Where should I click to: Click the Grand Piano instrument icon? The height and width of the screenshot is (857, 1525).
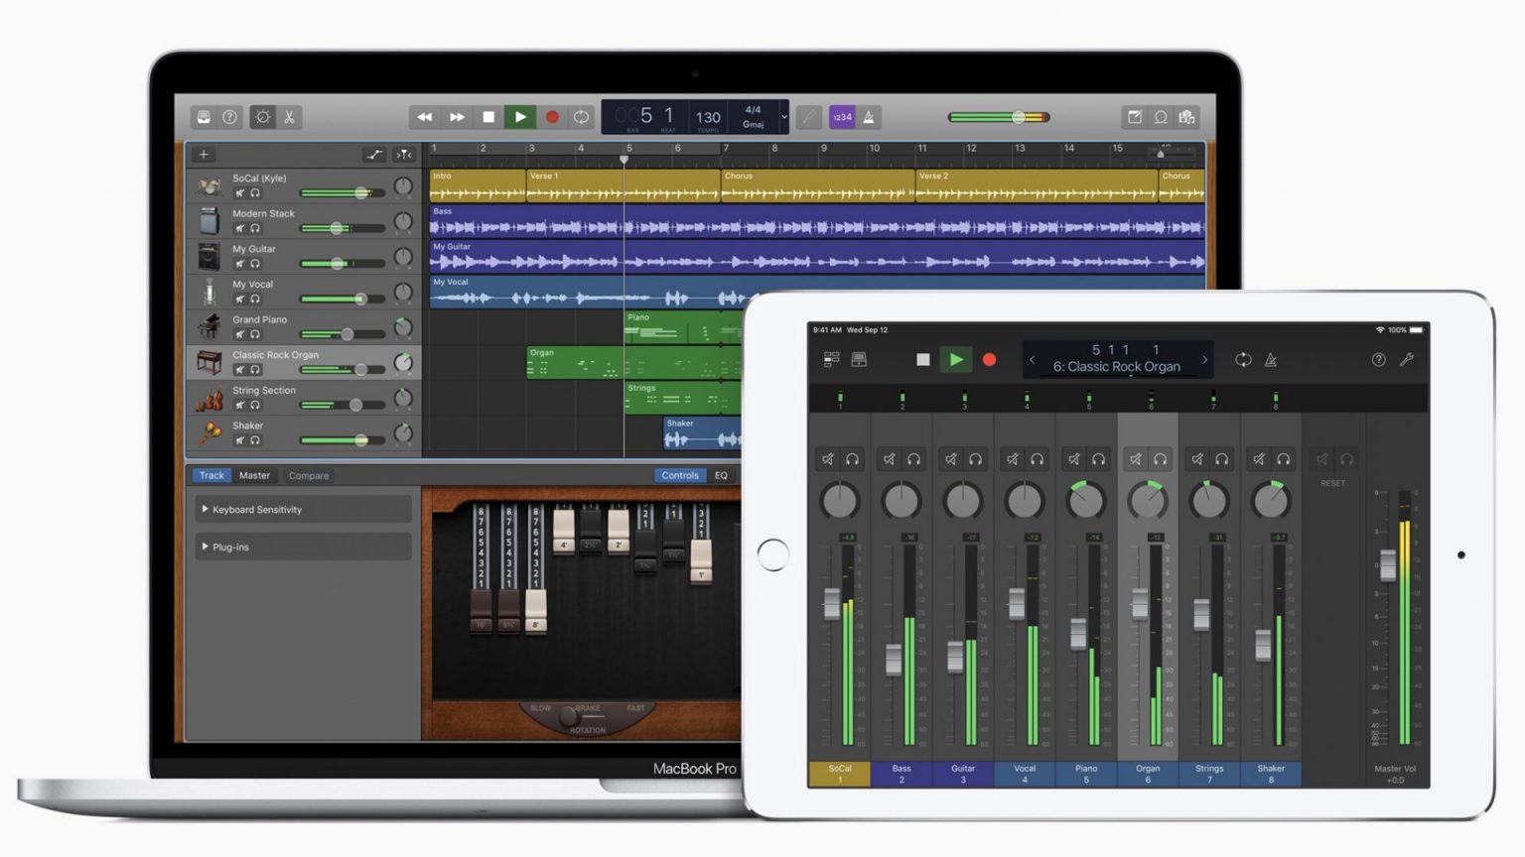click(x=209, y=326)
